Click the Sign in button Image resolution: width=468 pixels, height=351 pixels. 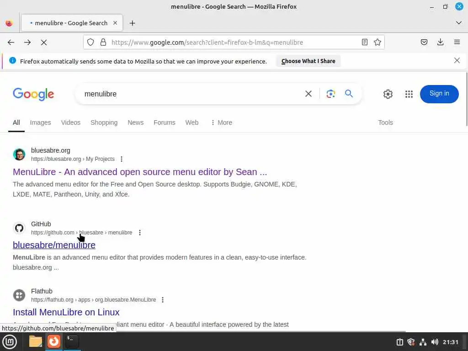(x=439, y=94)
